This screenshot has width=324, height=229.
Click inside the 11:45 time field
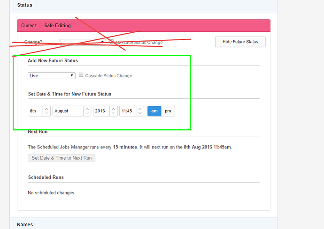pyautogui.click(x=127, y=111)
